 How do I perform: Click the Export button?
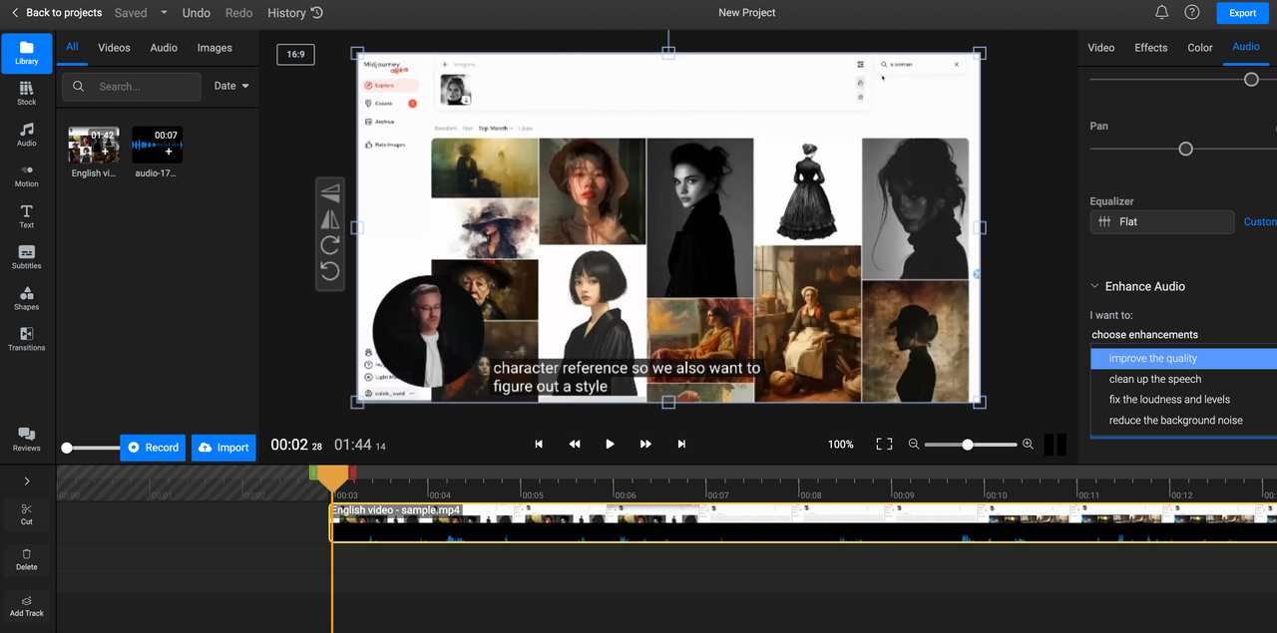point(1242,13)
